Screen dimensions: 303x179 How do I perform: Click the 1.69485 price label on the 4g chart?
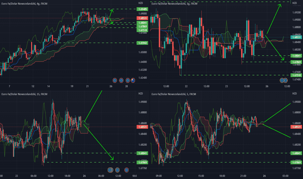click(x=142, y=9)
